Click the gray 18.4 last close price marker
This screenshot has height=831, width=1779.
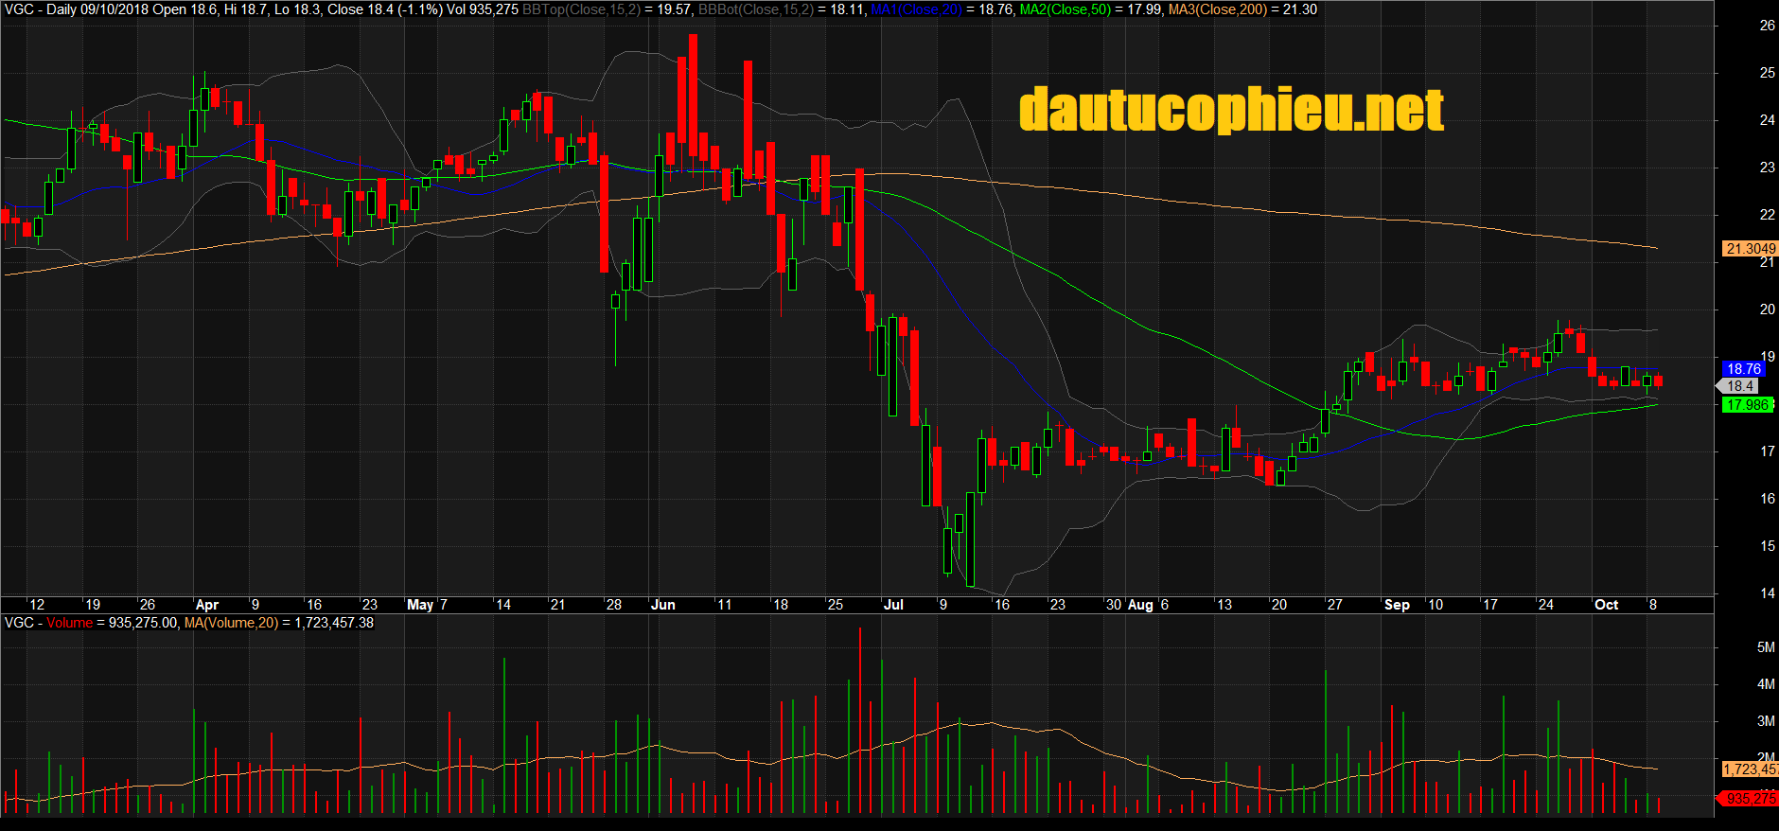1739,386
